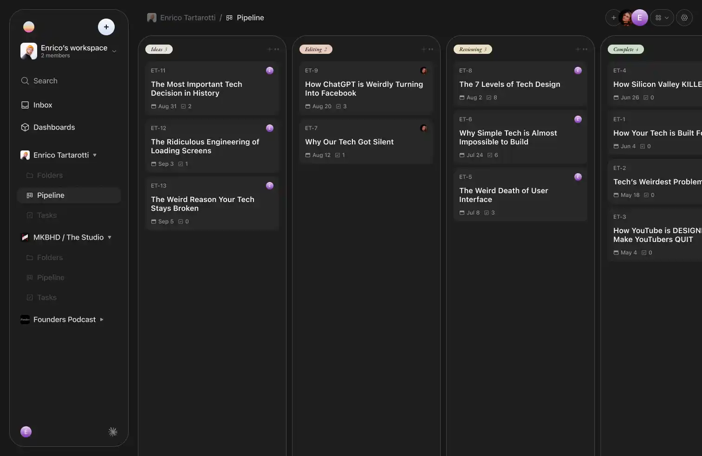Open the view layout dropdown
The height and width of the screenshot is (456, 702).
(662, 18)
